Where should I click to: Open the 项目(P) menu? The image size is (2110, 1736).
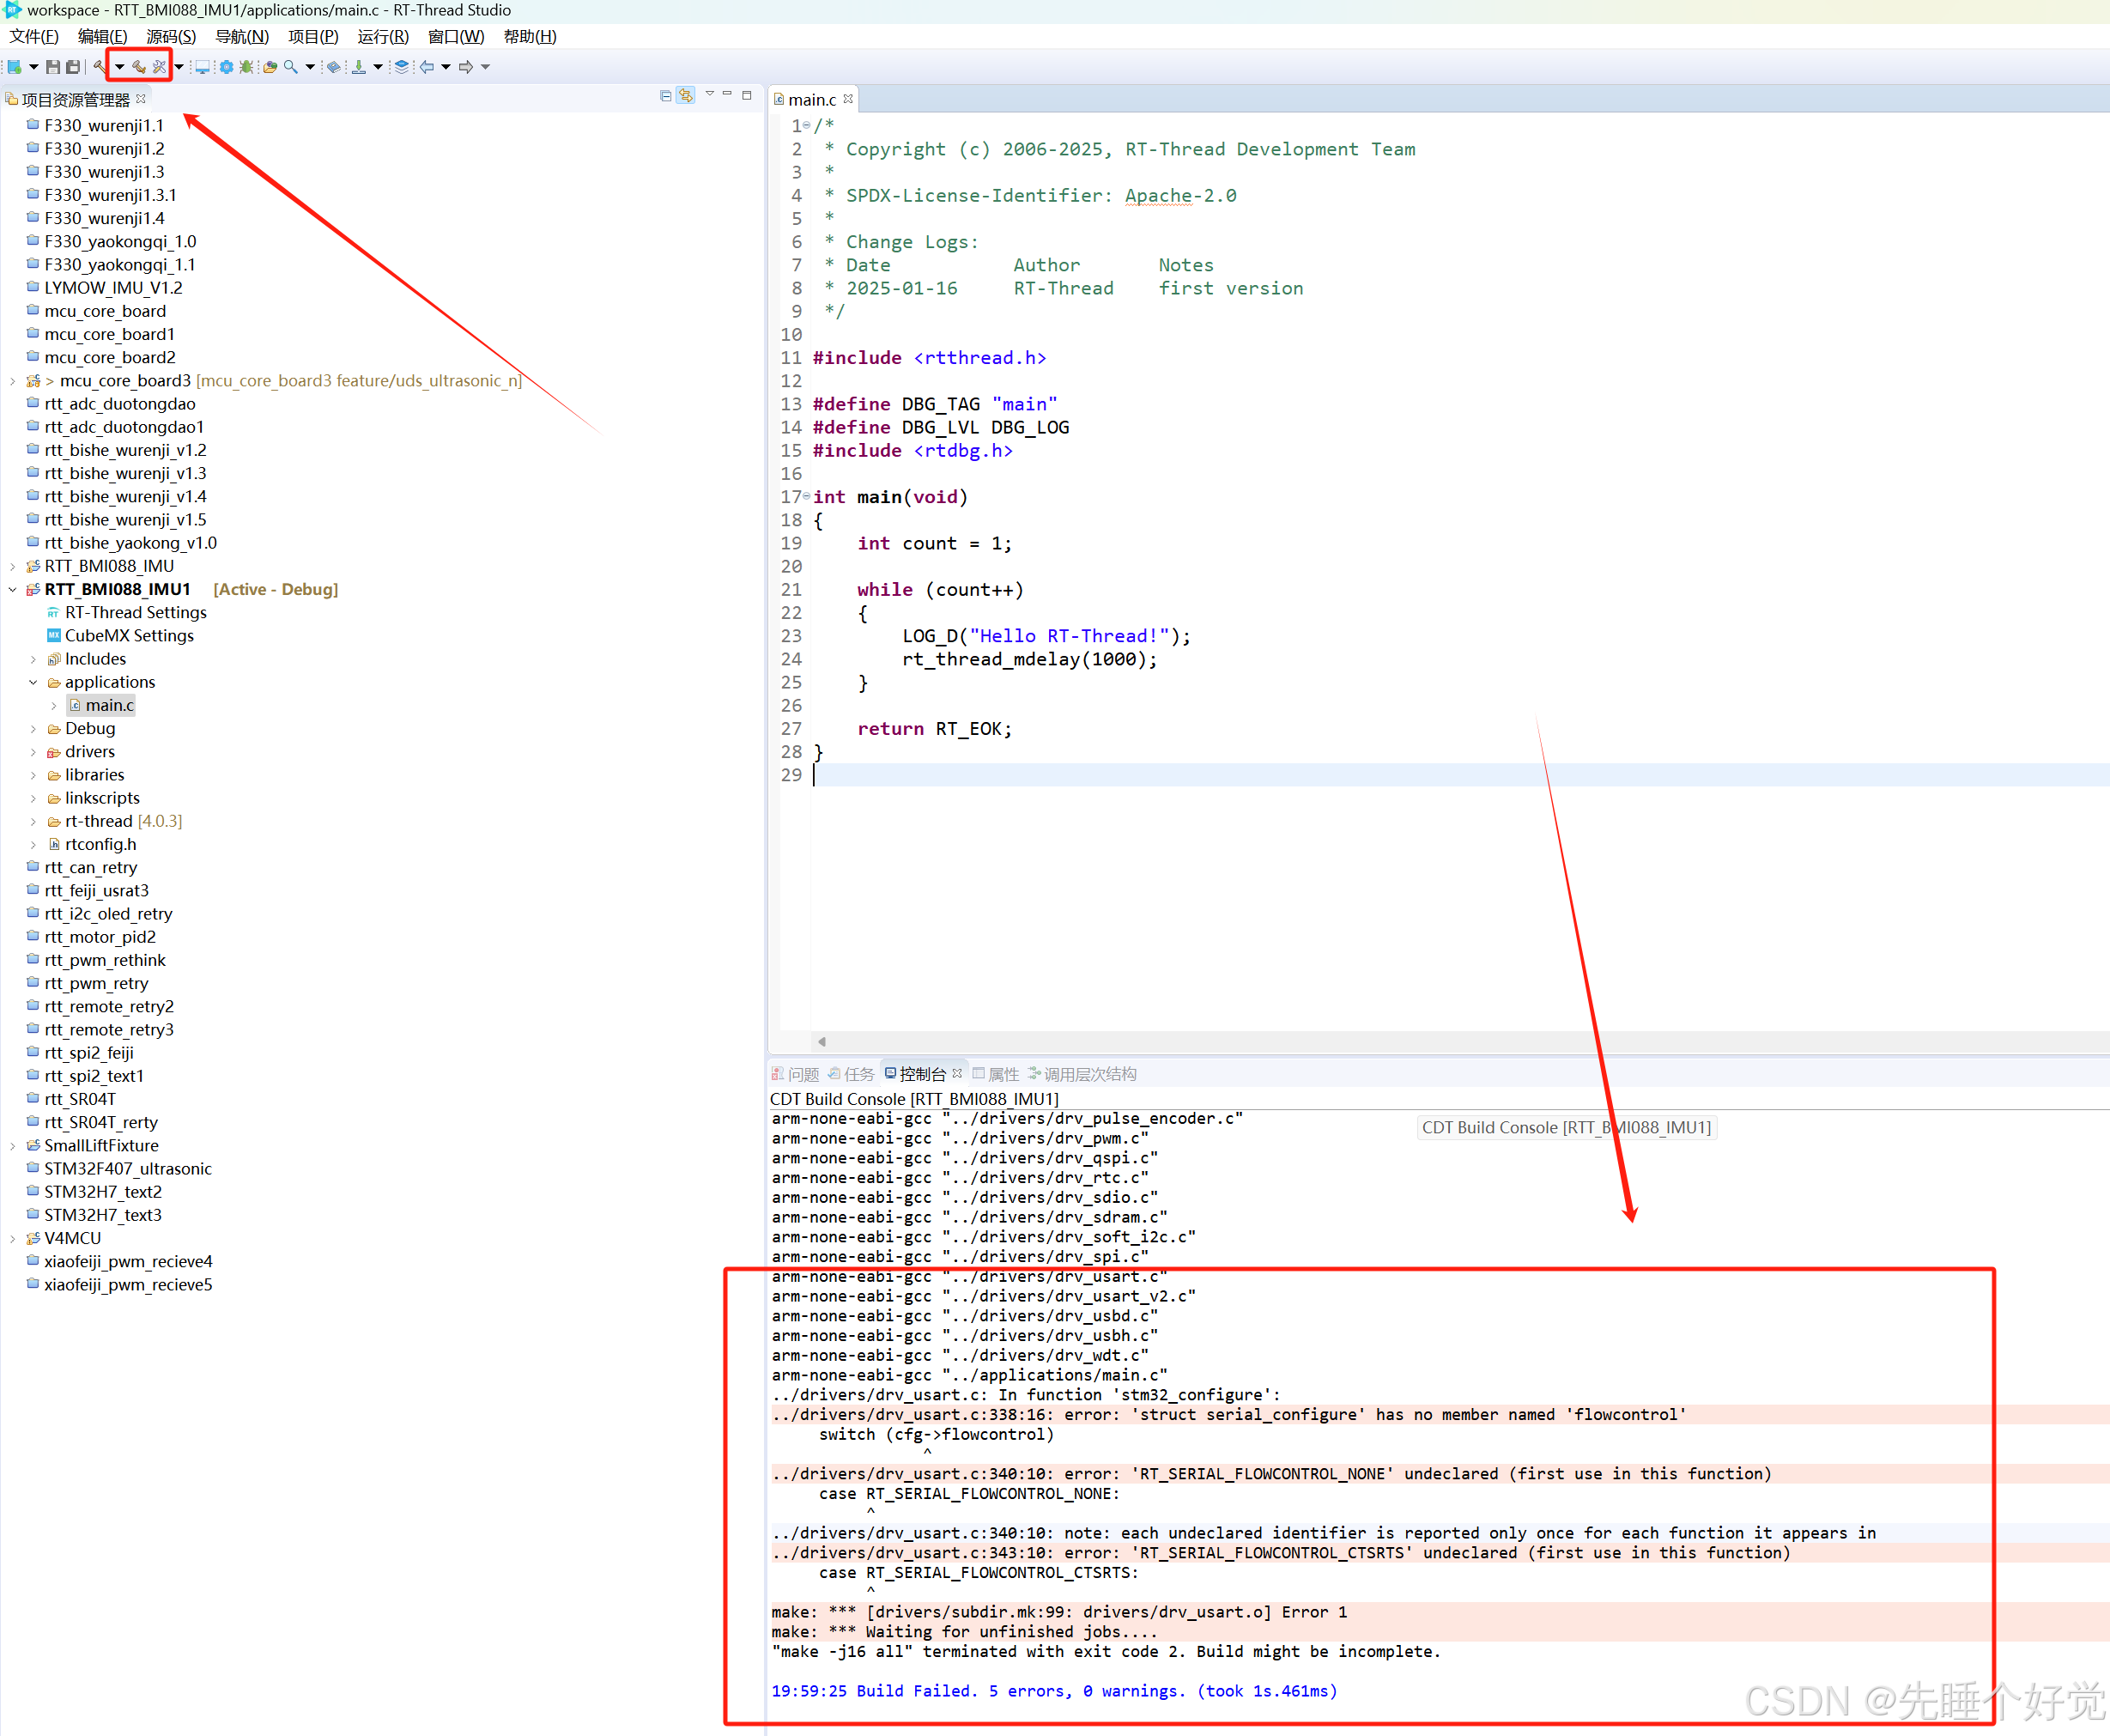pos(313,37)
